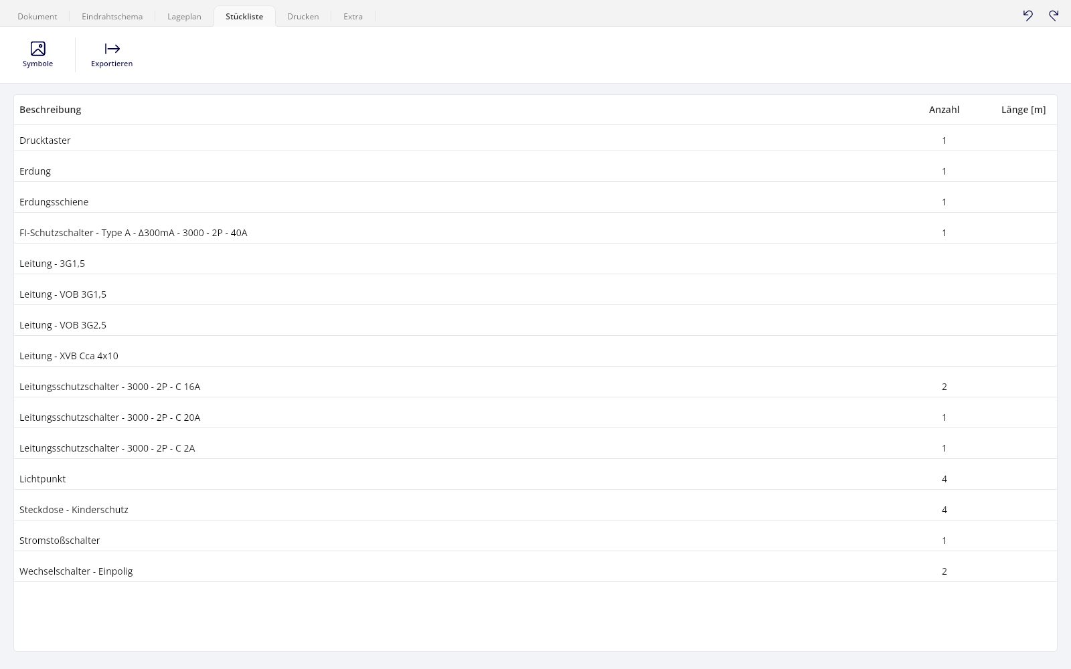Switch to the Extra tab
Image resolution: width=1071 pixels, height=669 pixels.
(353, 16)
